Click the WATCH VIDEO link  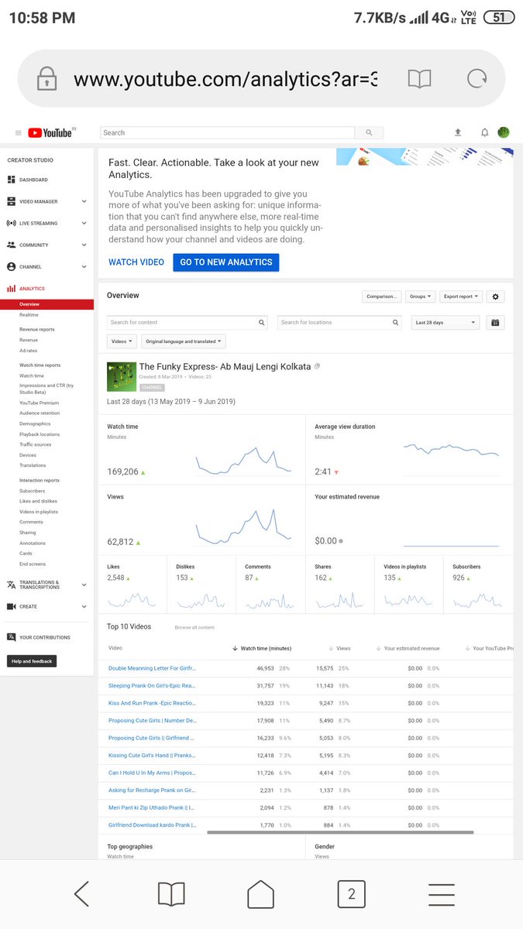[136, 262]
